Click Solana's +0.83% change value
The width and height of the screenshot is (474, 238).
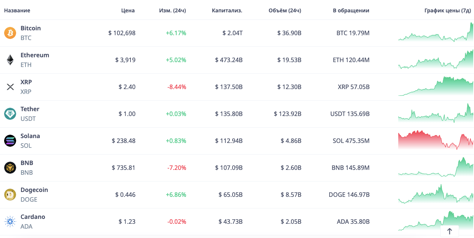176,141
